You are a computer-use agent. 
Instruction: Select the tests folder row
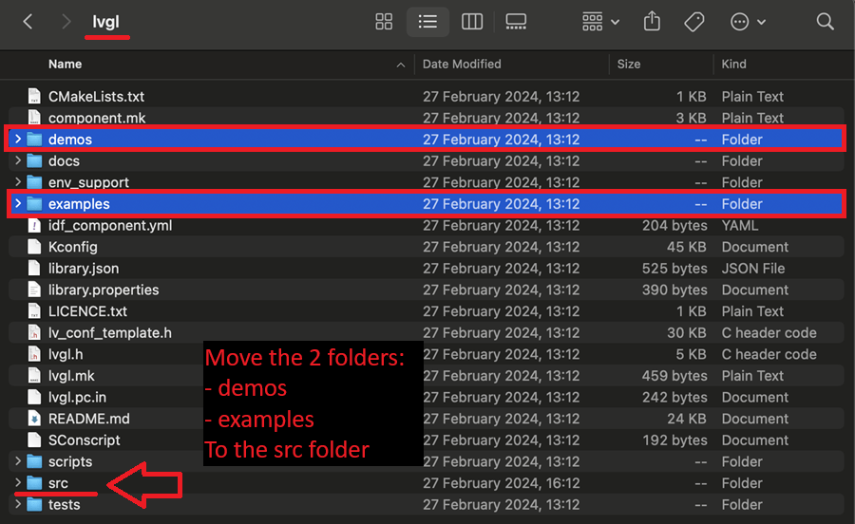427,504
